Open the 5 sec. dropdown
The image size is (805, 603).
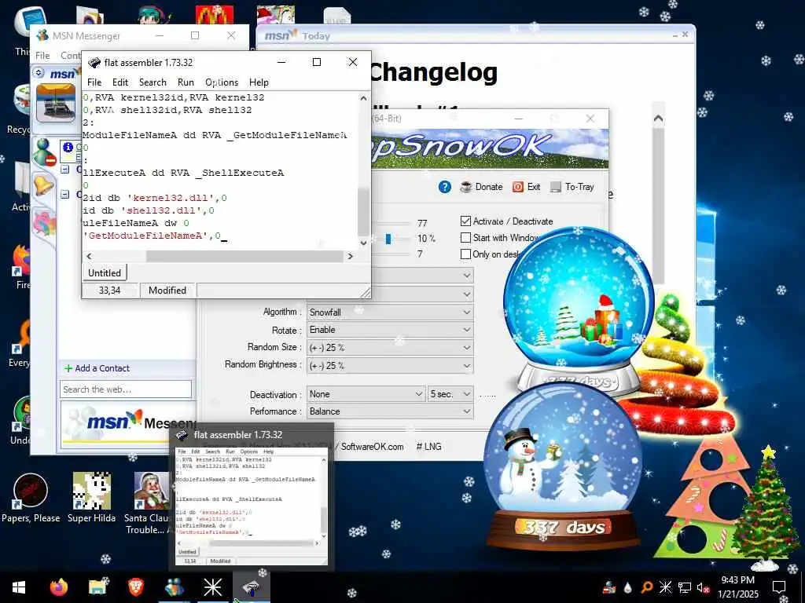[x=450, y=394]
